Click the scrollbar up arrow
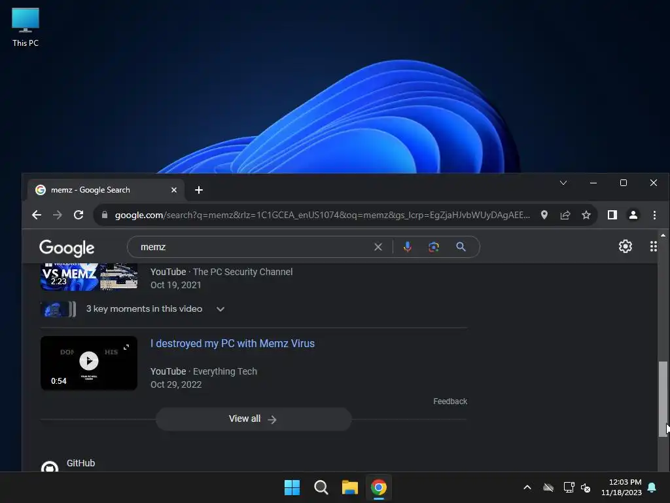Screen dimensions: 670x503 click(x=663, y=235)
